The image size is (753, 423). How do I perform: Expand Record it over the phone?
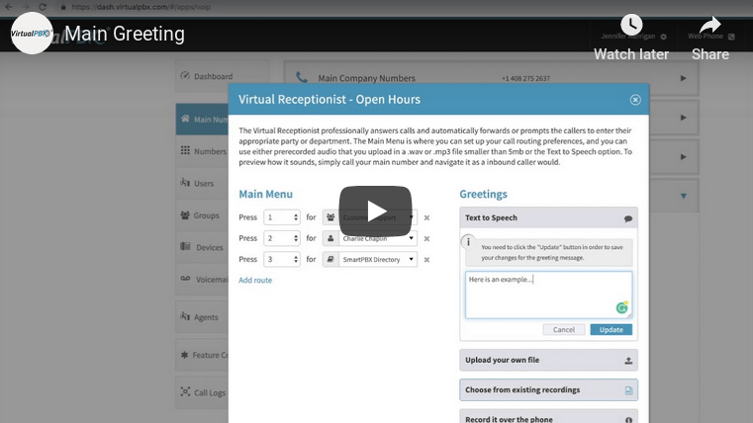tap(548, 417)
